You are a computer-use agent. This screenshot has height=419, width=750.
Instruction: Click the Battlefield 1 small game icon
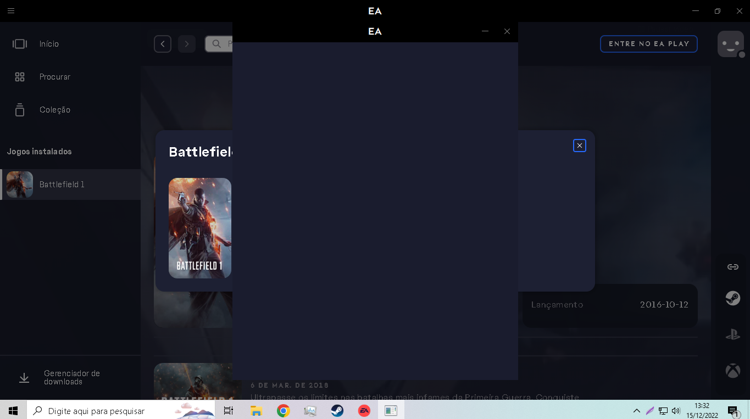pos(20,185)
